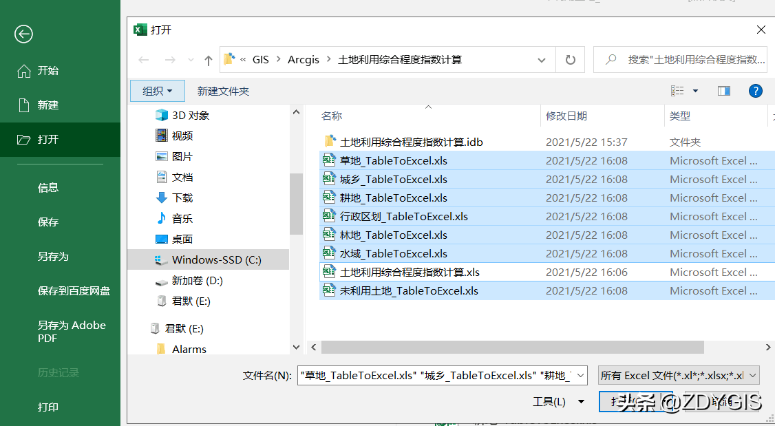Select 行政区划_TableToExcel.xls file

pos(404,217)
